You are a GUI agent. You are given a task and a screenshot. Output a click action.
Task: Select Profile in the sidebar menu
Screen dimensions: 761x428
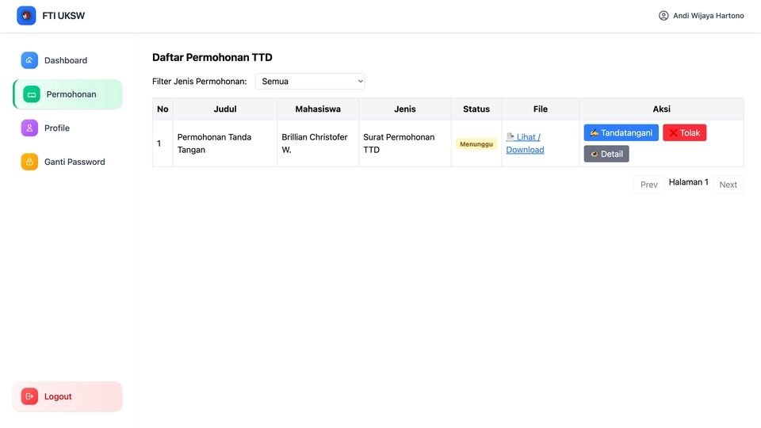[x=57, y=128]
